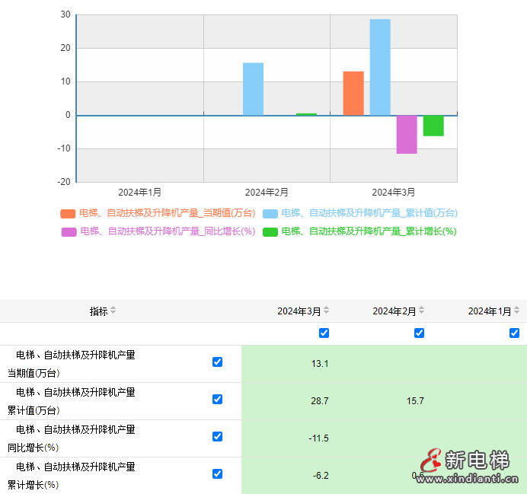Uncheck the 2024年1月 column checkbox
The height and width of the screenshot is (494, 527).
click(x=514, y=333)
